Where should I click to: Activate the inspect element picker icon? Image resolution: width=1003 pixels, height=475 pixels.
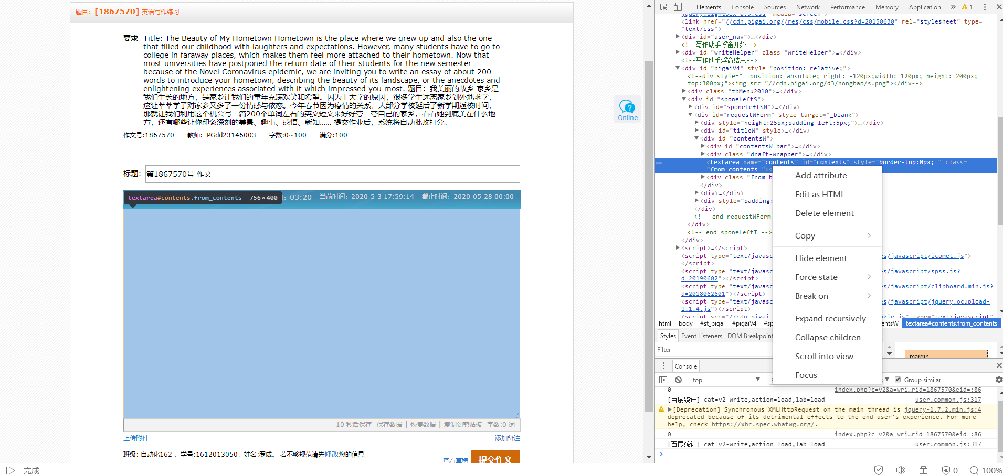(x=663, y=7)
